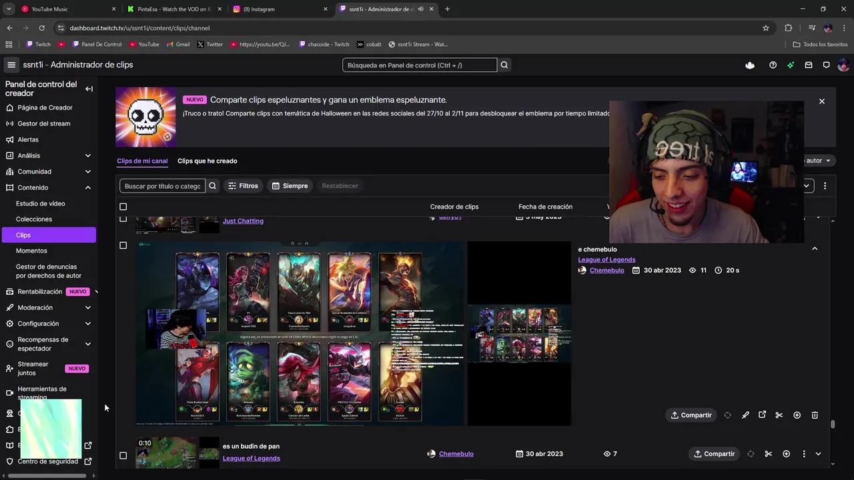Focus the Búsqueda en Panel de control field

[420, 65]
